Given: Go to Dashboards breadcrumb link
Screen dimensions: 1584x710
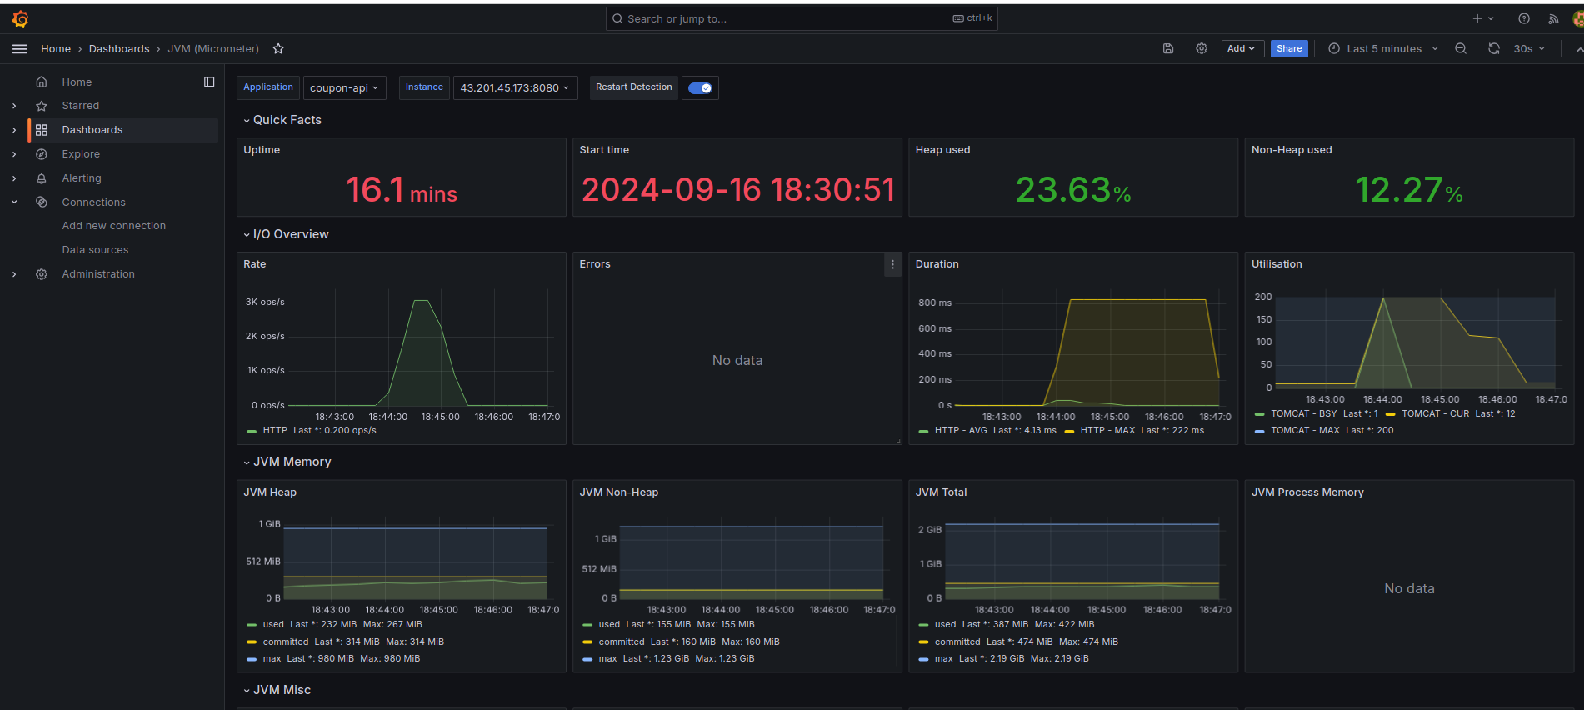Looking at the screenshot, I should click(x=119, y=49).
